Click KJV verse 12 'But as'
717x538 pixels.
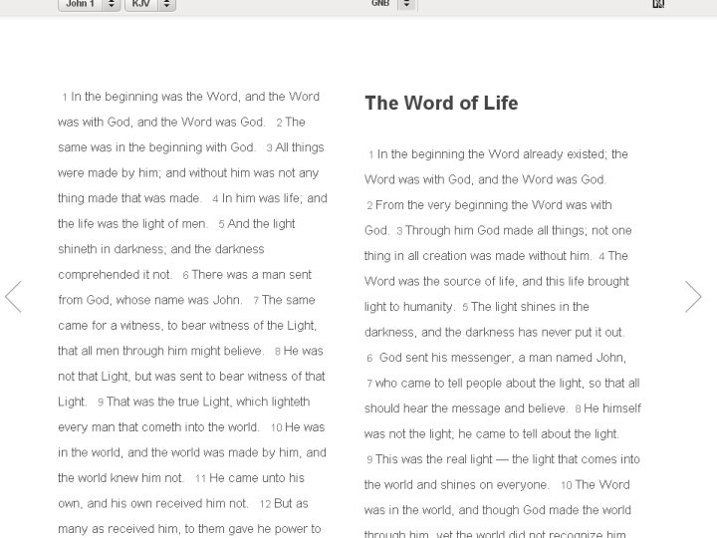point(291,503)
